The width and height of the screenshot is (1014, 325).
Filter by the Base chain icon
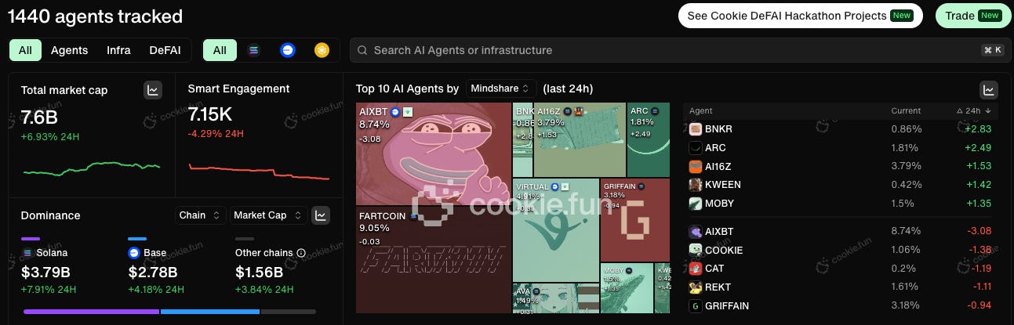click(x=288, y=50)
